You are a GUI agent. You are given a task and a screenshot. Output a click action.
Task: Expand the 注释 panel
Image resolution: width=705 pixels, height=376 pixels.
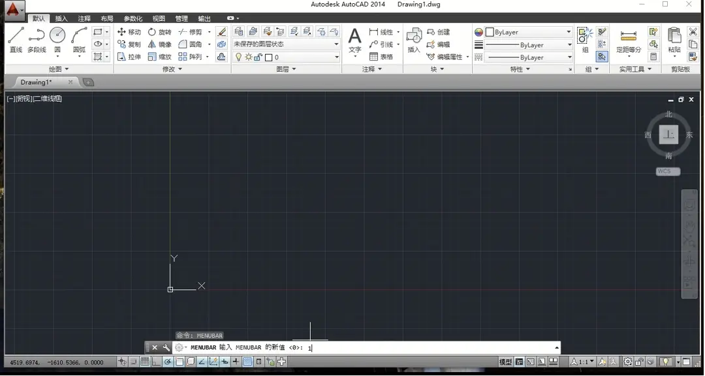point(372,69)
